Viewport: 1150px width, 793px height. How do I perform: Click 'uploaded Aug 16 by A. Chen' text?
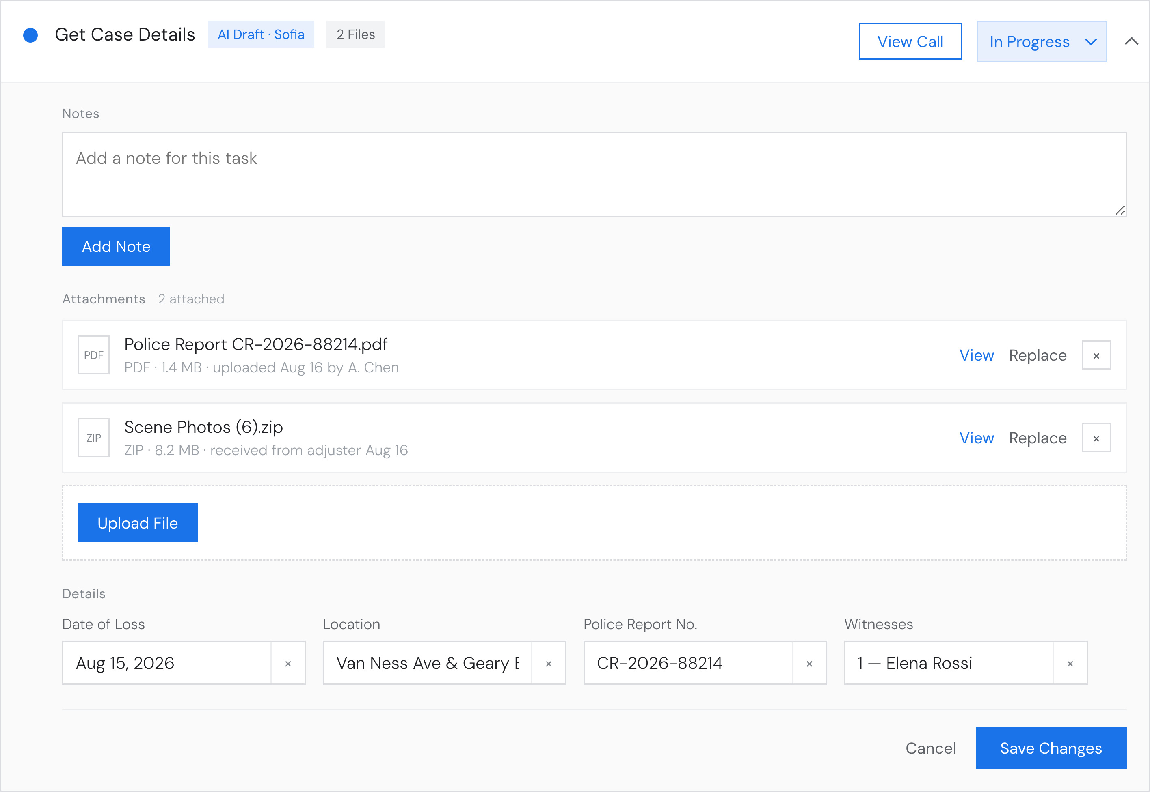click(x=306, y=367)
